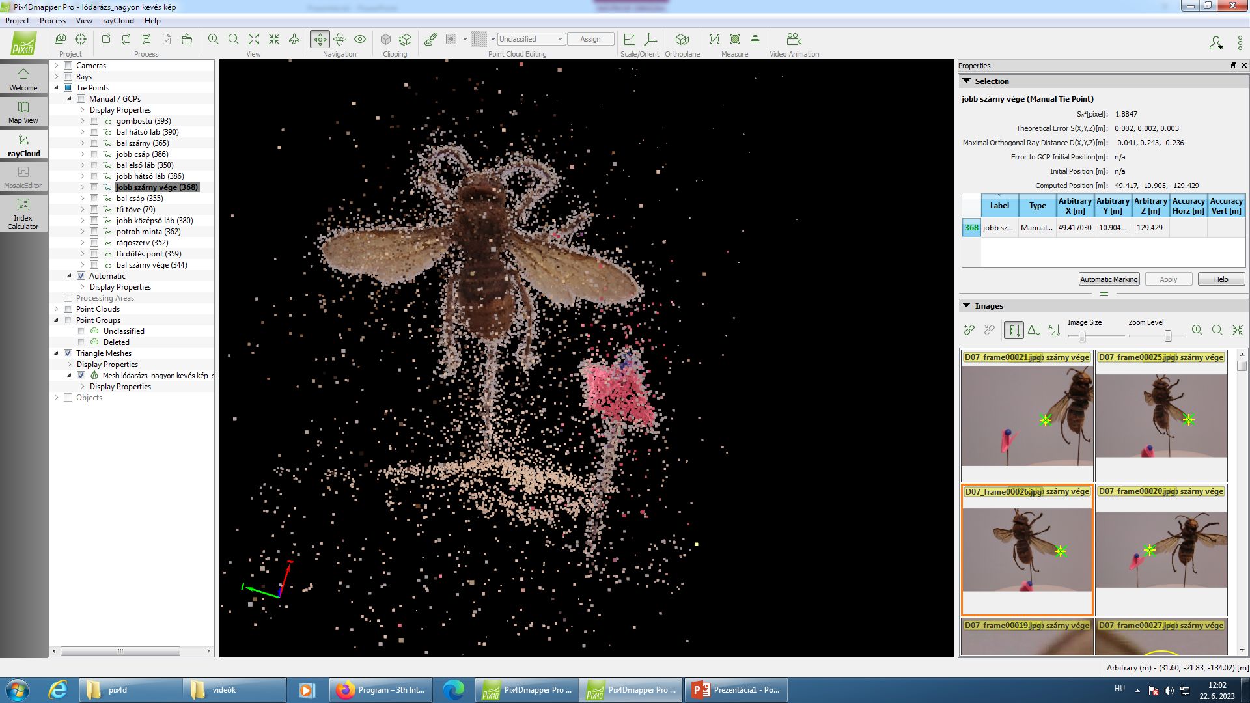
Task: Sort images alphabetically with A-Z icon
Action: click(1054, 330)
